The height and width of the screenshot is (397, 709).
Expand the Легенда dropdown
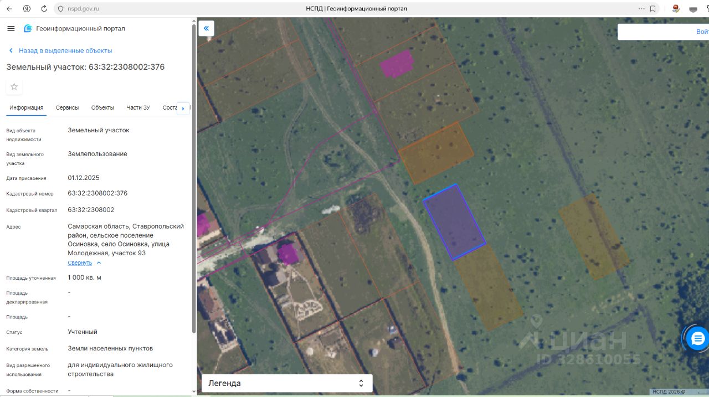(287, 383)
